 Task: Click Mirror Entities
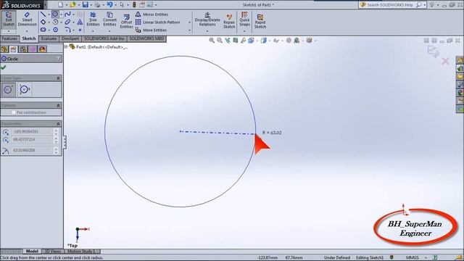(x=152, y=14)
